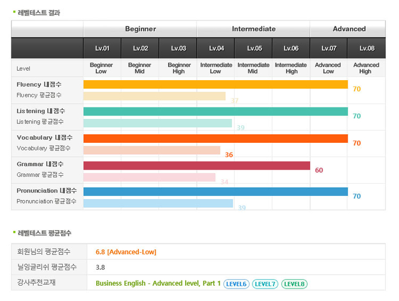Screen dimensions: 399x301
Task: Click the 레벨테스트 평균점수 section heading
Action: coord(44,233)
